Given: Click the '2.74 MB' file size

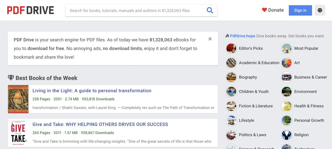Looking at the screenshot, I should click(72, 99).
